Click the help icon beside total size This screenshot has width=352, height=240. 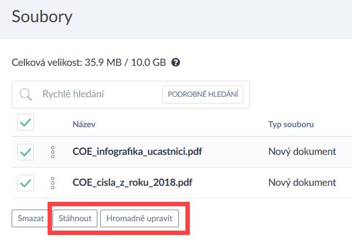point(175,62)
